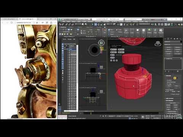Click the time slider on the timeline
This screenshot has height=137, width=183.
coord(91,113)
